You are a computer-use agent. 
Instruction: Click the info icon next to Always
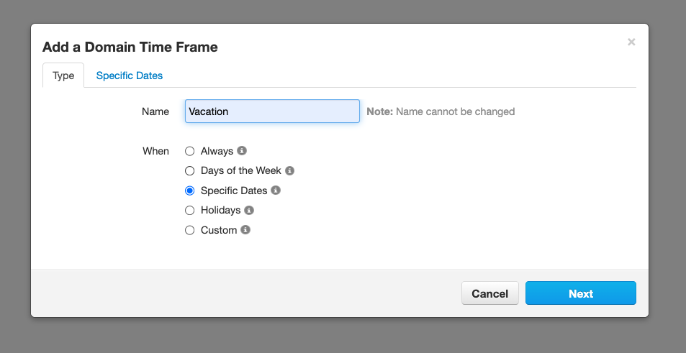click(242, 151)
